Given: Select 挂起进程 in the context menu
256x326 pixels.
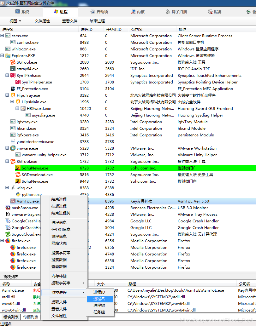Looking at the screenshot, I should (64, 206).
